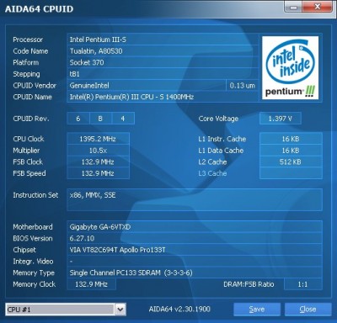Click the core voltage '1.397 V'

pyautogui.click(x=281, y=119)
